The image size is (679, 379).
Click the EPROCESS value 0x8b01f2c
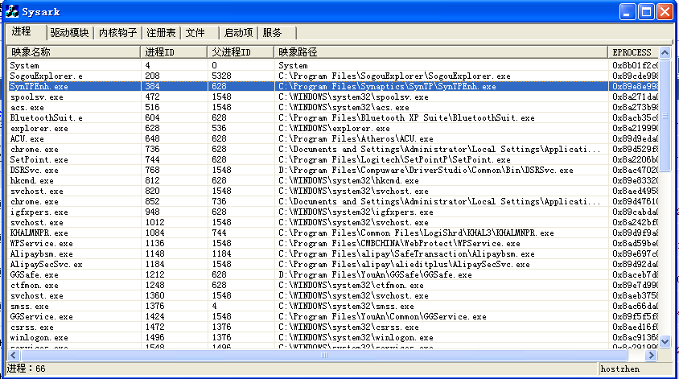click(x=636, y=65)
